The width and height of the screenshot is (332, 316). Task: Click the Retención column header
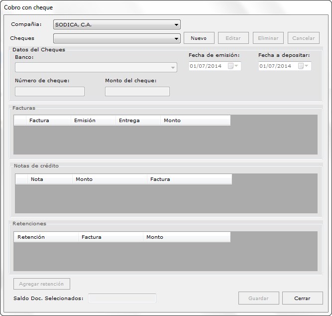[46, 237]
